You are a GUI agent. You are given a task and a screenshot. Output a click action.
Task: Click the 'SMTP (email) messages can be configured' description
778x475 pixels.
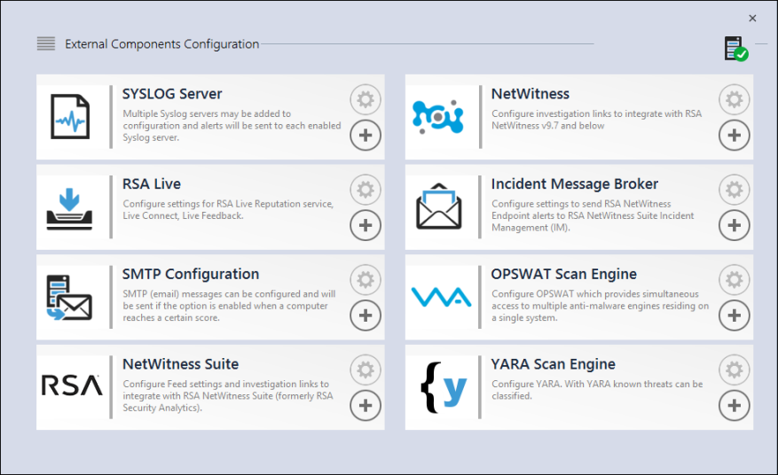[x=229, y=306]
